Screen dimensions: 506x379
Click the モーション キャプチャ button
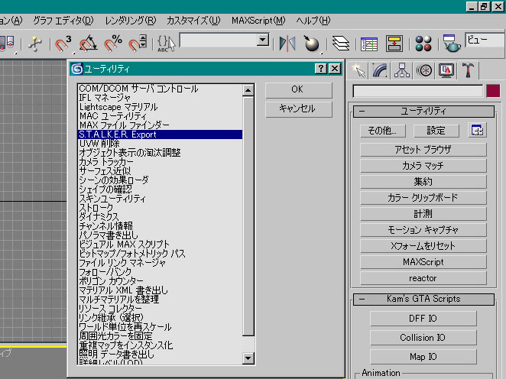(423, 230)
